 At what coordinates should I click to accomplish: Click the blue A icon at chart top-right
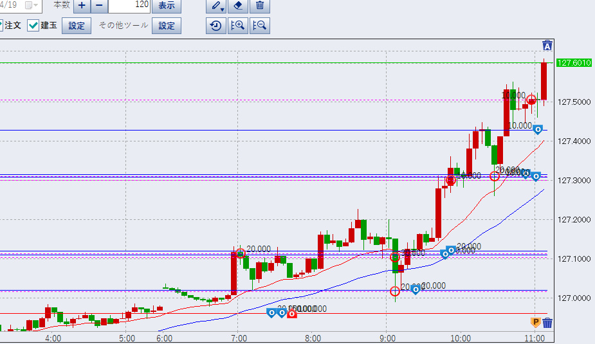pyautogui.click(x=547, y=45)
